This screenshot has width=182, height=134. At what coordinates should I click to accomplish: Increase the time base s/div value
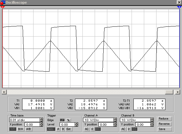click(42, 119)
